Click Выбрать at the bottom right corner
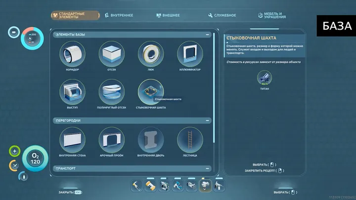 285,192
